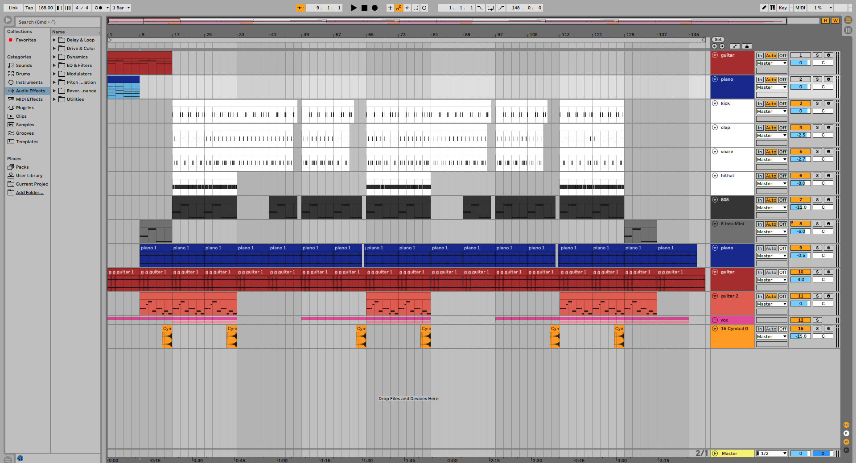Switch to Session View selector

point(848,30)
